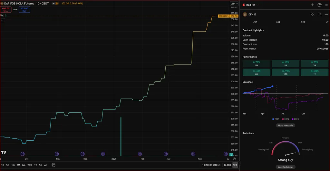Toggle the 2025 seasonals series legend
Screen dimensions: 330x171
pos(276,119)
